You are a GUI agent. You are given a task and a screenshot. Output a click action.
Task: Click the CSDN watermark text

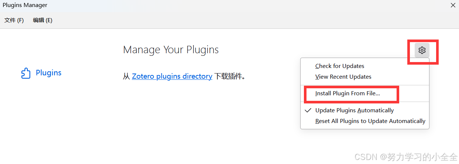[406, 157]
